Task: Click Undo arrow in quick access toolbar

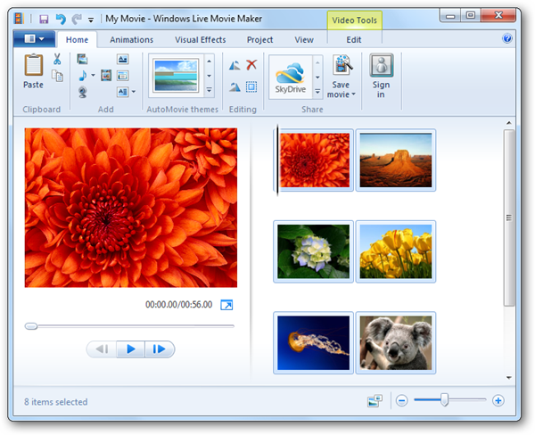Action: (x=60, y=18)
